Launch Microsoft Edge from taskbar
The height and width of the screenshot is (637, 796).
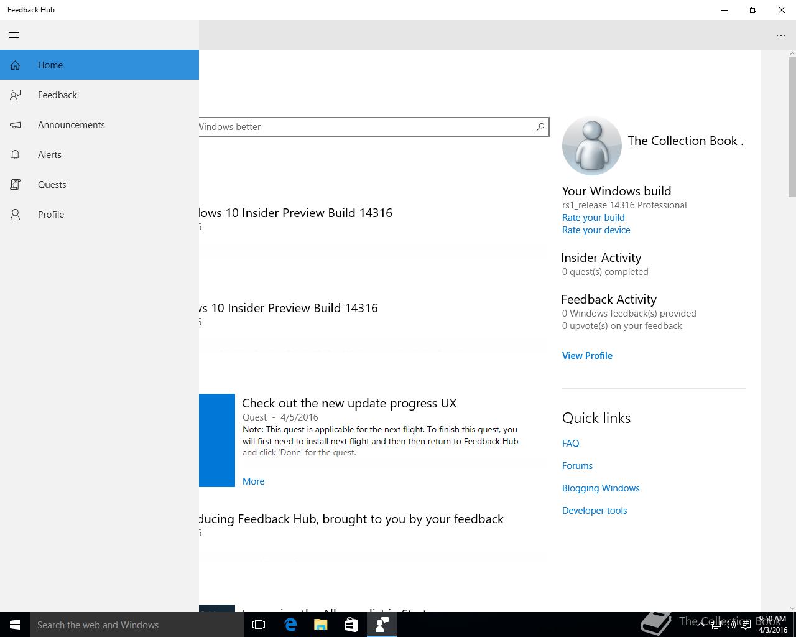pyautogui.click(x=290, y=625)
